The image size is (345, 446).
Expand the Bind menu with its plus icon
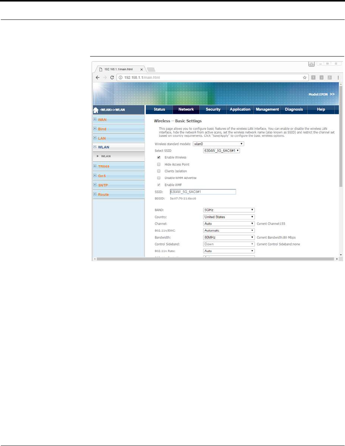coord(95,129)
